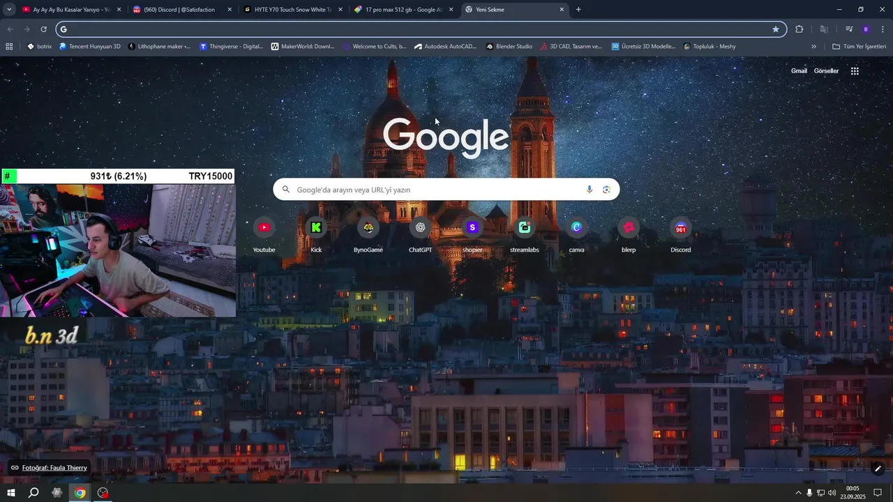This screenshot has height=502, width=893.
Task: Switch to the 17 pro max 512 gb tab
Action: click(x=405, y=10)
